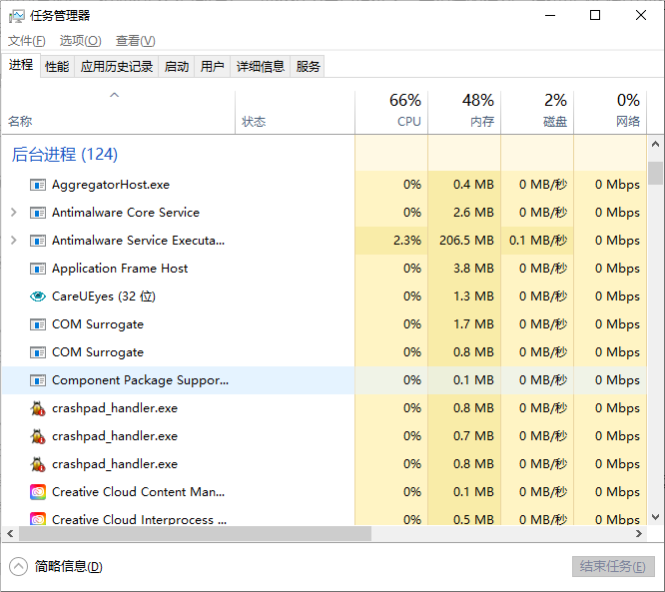Sort by the 66% CPU column

[391, 112]
